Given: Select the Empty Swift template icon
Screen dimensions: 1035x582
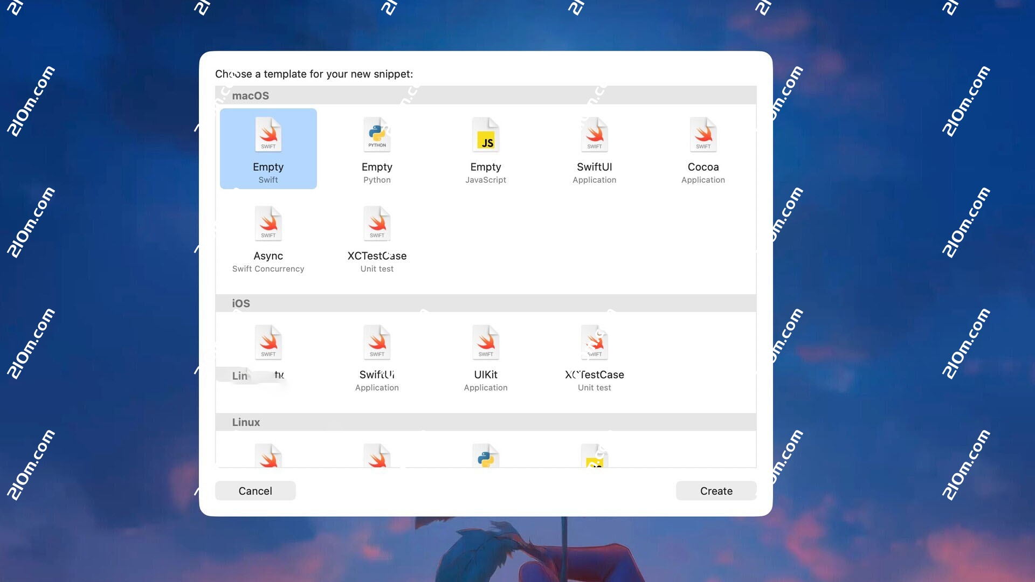Looking at the screenshot, I should pyautogui.click(x=268, y=135).
